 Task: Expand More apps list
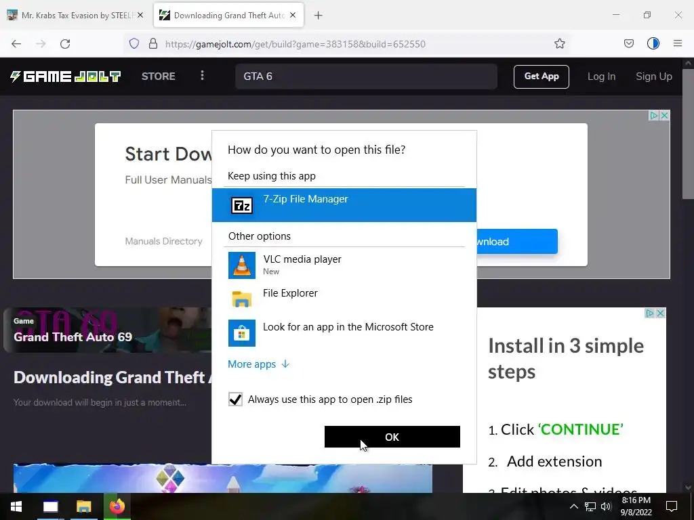point(258,364)
